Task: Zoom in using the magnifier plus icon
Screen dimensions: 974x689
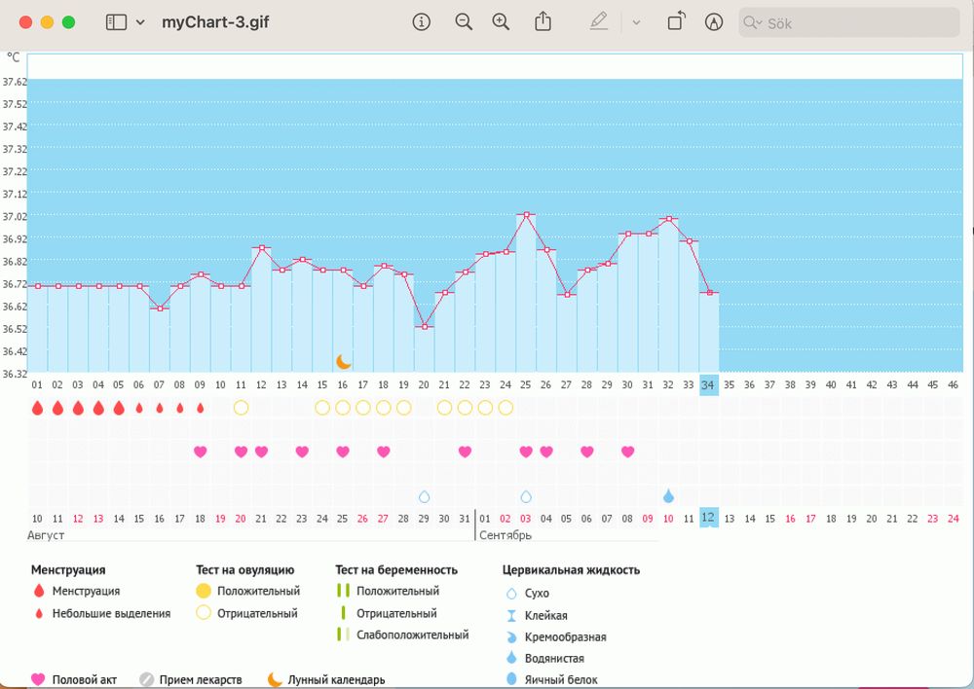Action: click(x=501, y=22)
